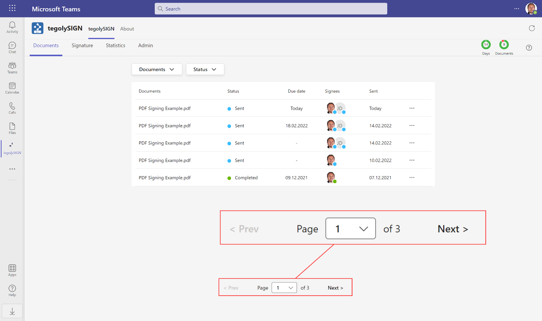Click the 'Signees' column header

[332, 91]
